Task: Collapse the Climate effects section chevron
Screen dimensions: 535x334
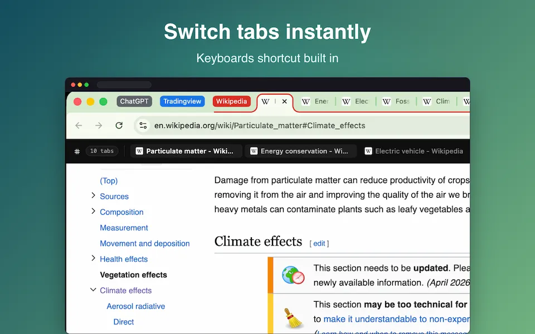Action: tap(93, 289)
